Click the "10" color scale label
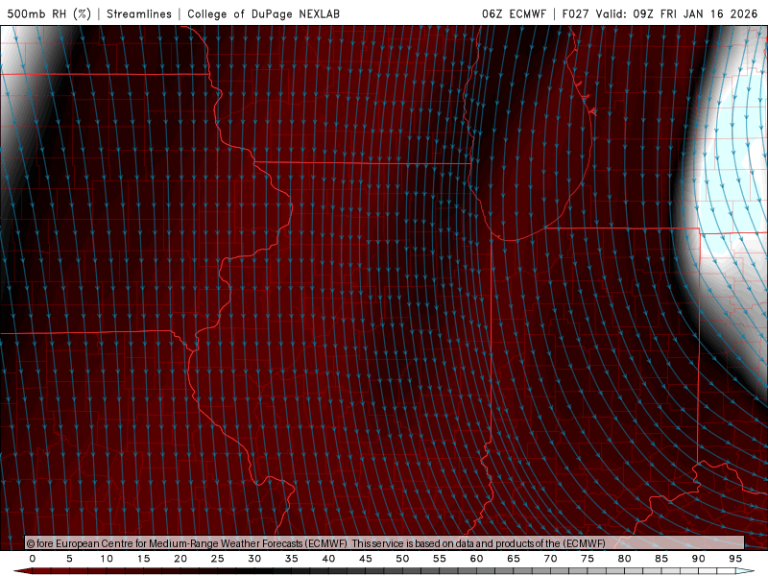The height and width of the screenshot is (576, 768). pyautogui.click(x=107, y=559)
